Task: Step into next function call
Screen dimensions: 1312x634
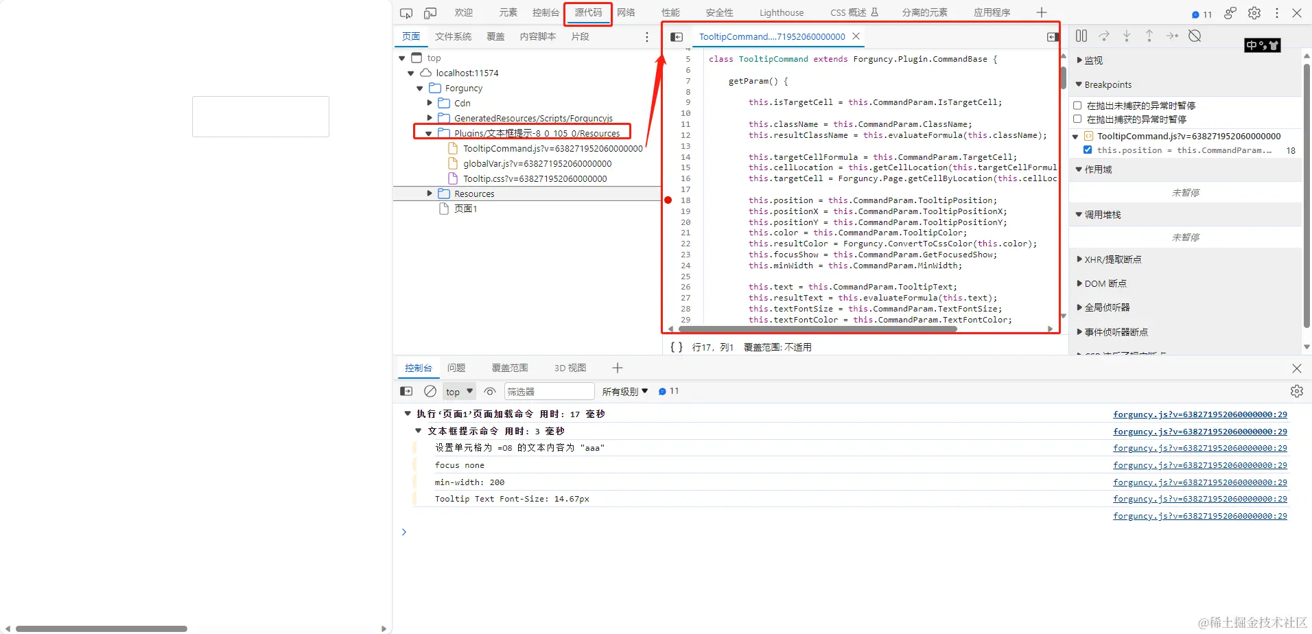Action: coord(1127,36)
